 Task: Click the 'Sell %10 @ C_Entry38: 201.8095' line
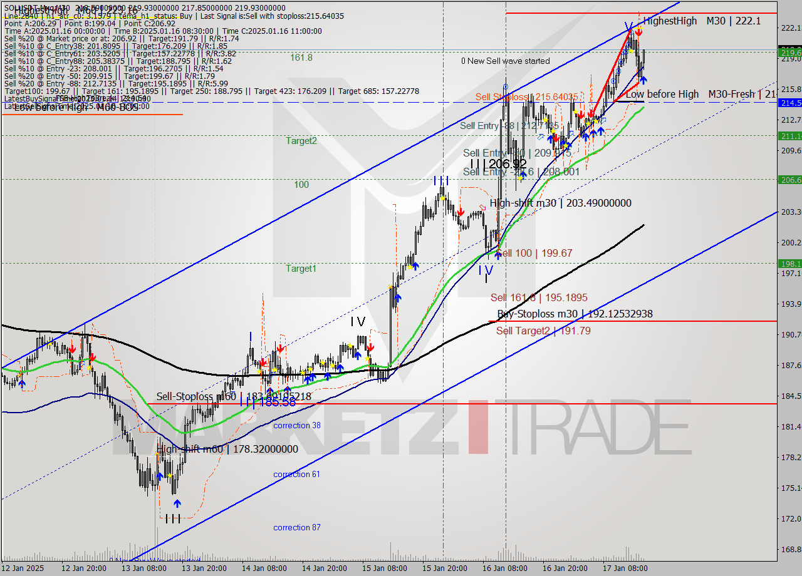point(116,46)
